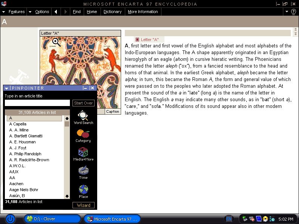Open the dropdown arrow beside the help icon
Image resolution: width=299 pixels, height=224 pixels.
click(287, 12)
